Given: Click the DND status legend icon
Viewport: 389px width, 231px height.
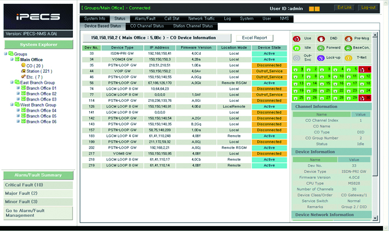Looking at the screenshot, I should (x=321, y=39).
